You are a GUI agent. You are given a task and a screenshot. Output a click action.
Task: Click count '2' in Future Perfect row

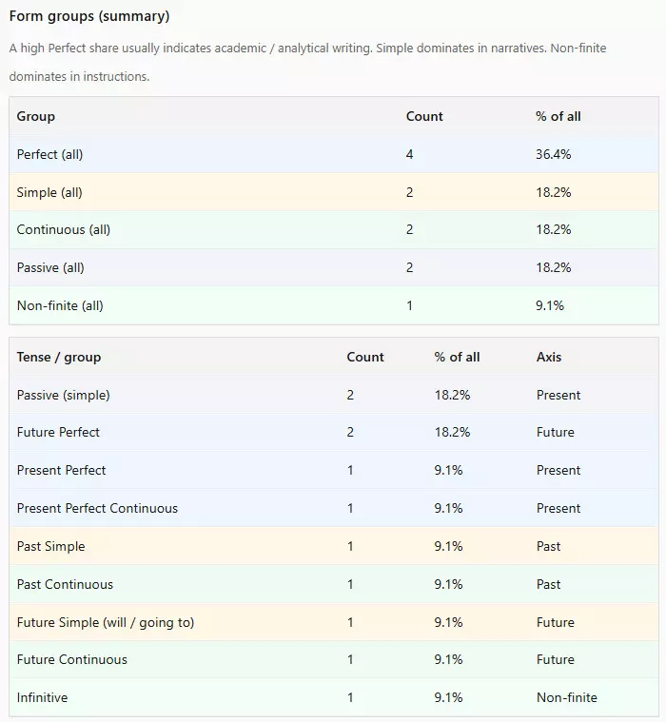[x=350, y=433]
